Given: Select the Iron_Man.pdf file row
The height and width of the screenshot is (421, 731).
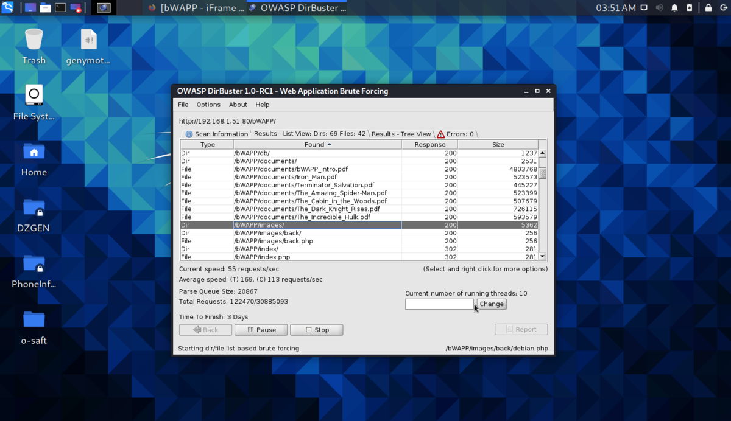Looking at the screenshot, I should click(359, 177).
